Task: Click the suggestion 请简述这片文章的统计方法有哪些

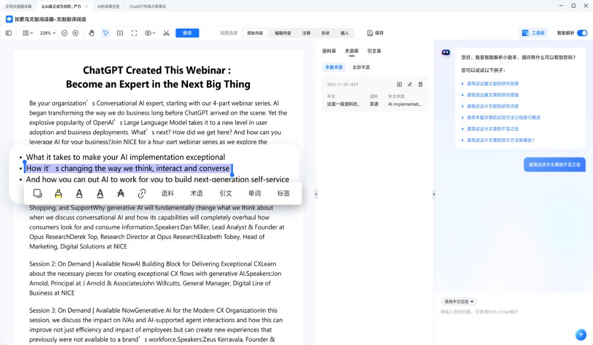Action: coord(501,140)
